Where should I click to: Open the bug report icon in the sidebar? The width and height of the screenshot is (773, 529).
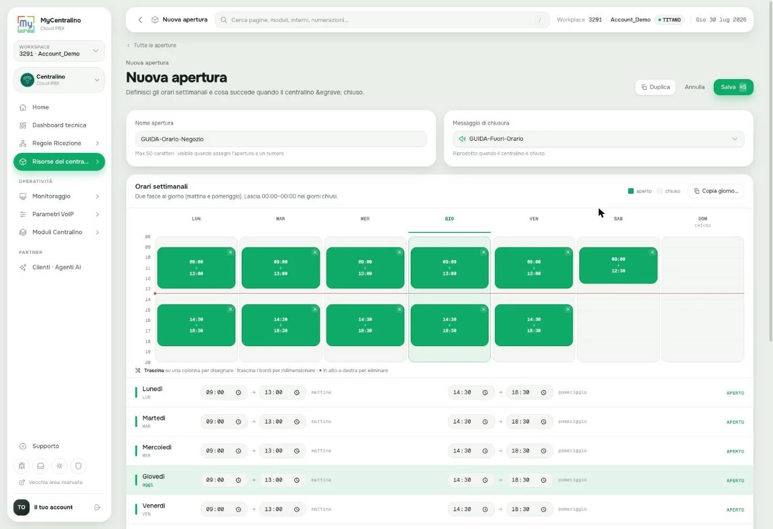click(x=22, y=466)
